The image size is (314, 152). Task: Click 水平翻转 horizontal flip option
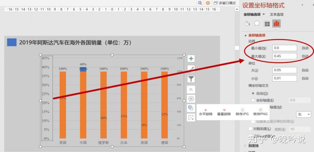(x=206, y=112)
